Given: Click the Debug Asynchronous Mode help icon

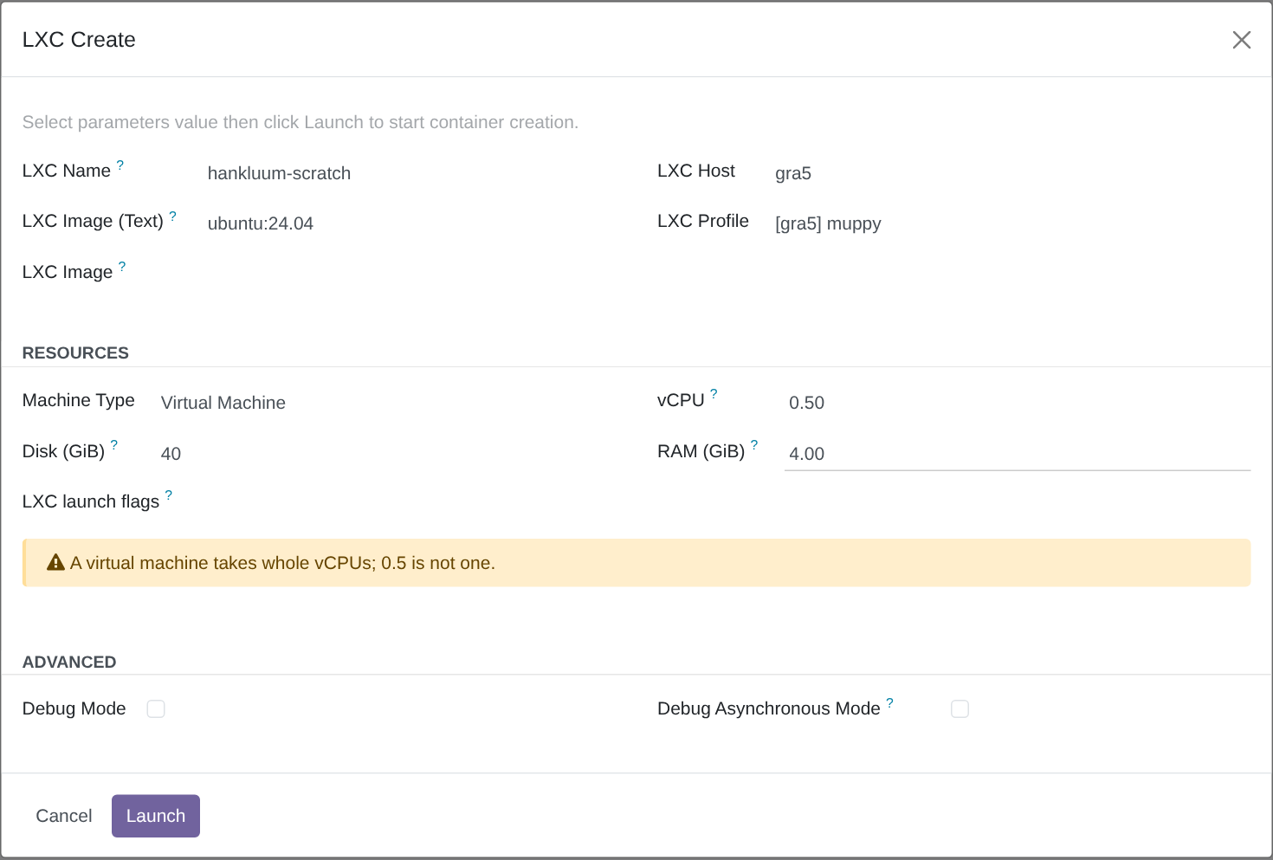Looking at the screenshot, I should pos(889,702).
